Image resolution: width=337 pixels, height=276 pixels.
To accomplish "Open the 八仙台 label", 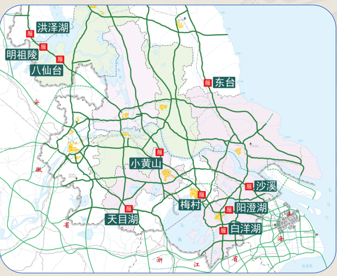I will tap(47, 70).
